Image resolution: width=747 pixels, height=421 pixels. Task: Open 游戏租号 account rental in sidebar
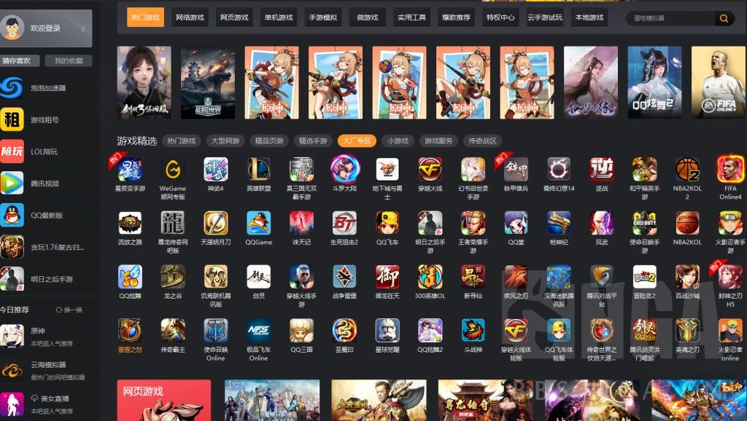click(x=46, y=120)
